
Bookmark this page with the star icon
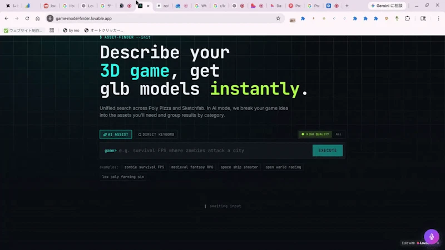pyautogui.click(x=278, y=18)
